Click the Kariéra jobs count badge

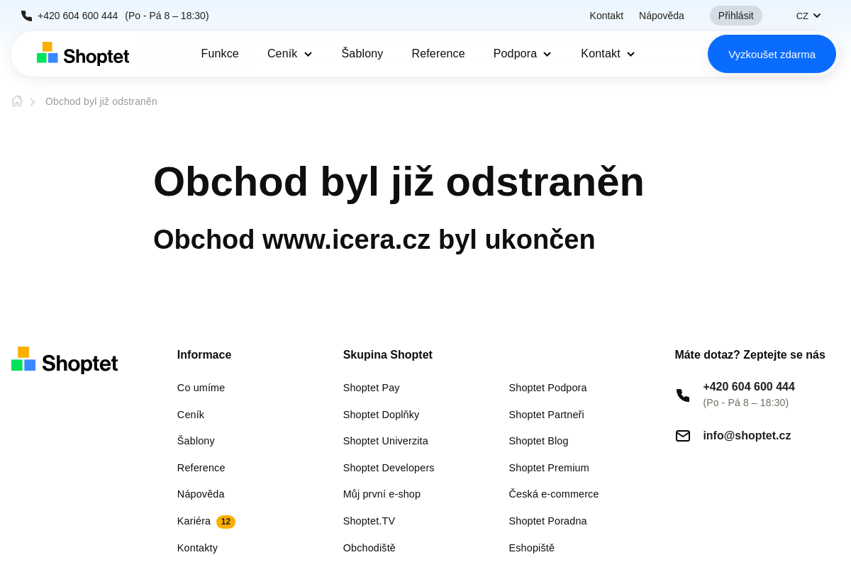226,522
